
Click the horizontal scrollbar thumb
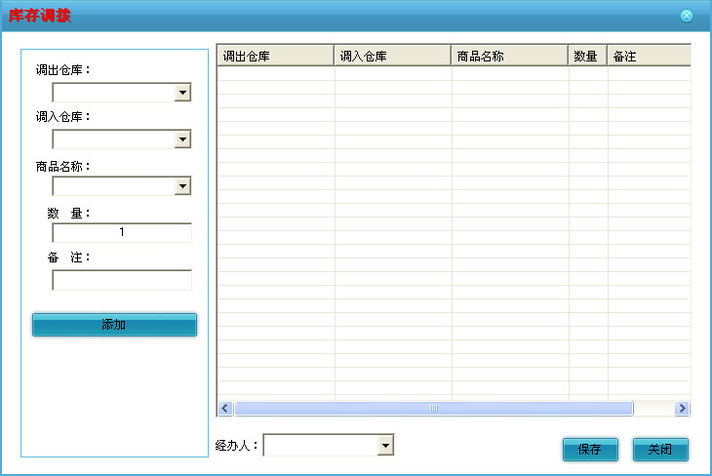tap(434, 409)
